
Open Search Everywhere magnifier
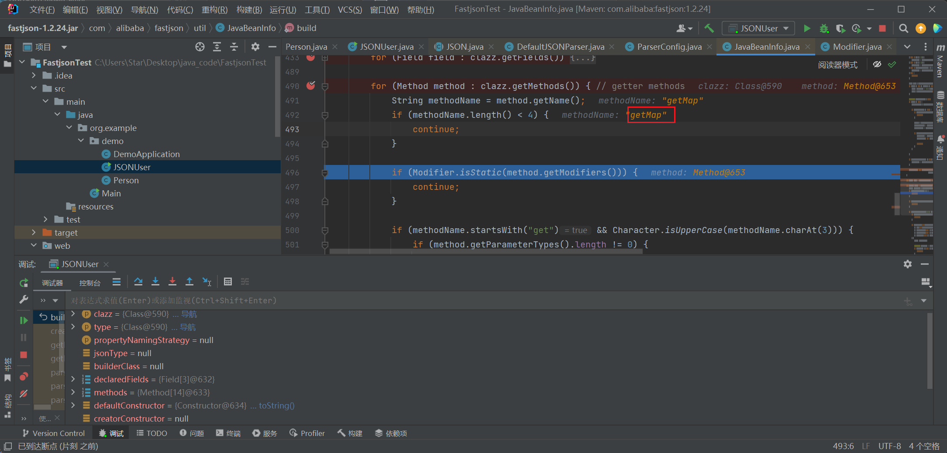[904, 28]
